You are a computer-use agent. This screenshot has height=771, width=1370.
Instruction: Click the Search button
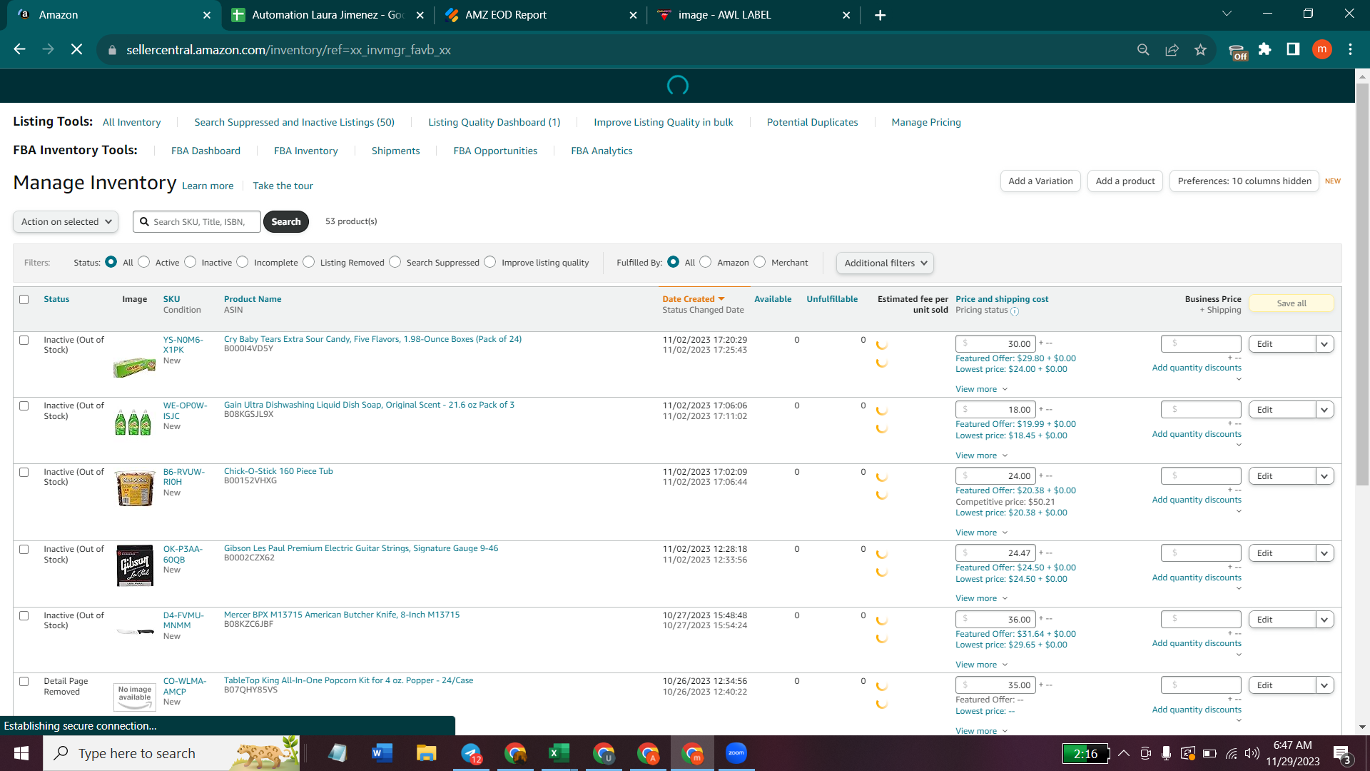tap(286, 222)
